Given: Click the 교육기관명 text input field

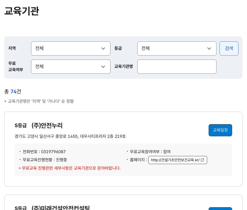Looking at the screenshot, I should coord(177,66).
